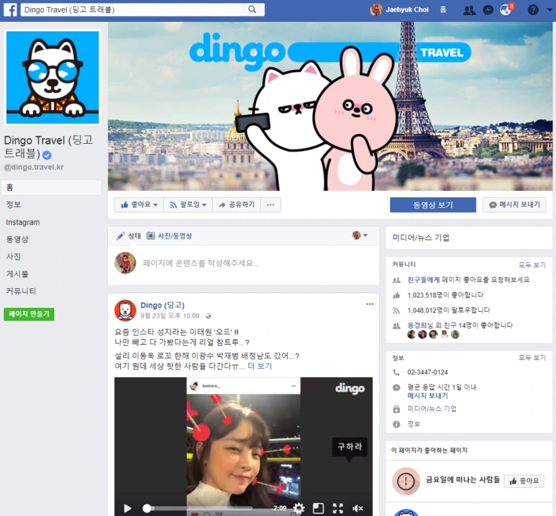Open 미디어/뉴스 기업 category link in 정보 section
Screen dimensions: 556x516
pos(432,409)
